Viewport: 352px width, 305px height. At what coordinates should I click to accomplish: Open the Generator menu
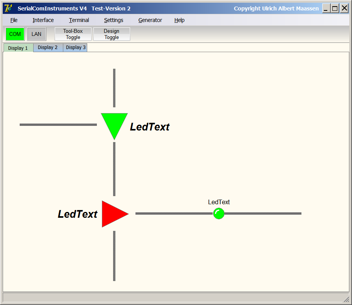(150, 20)
